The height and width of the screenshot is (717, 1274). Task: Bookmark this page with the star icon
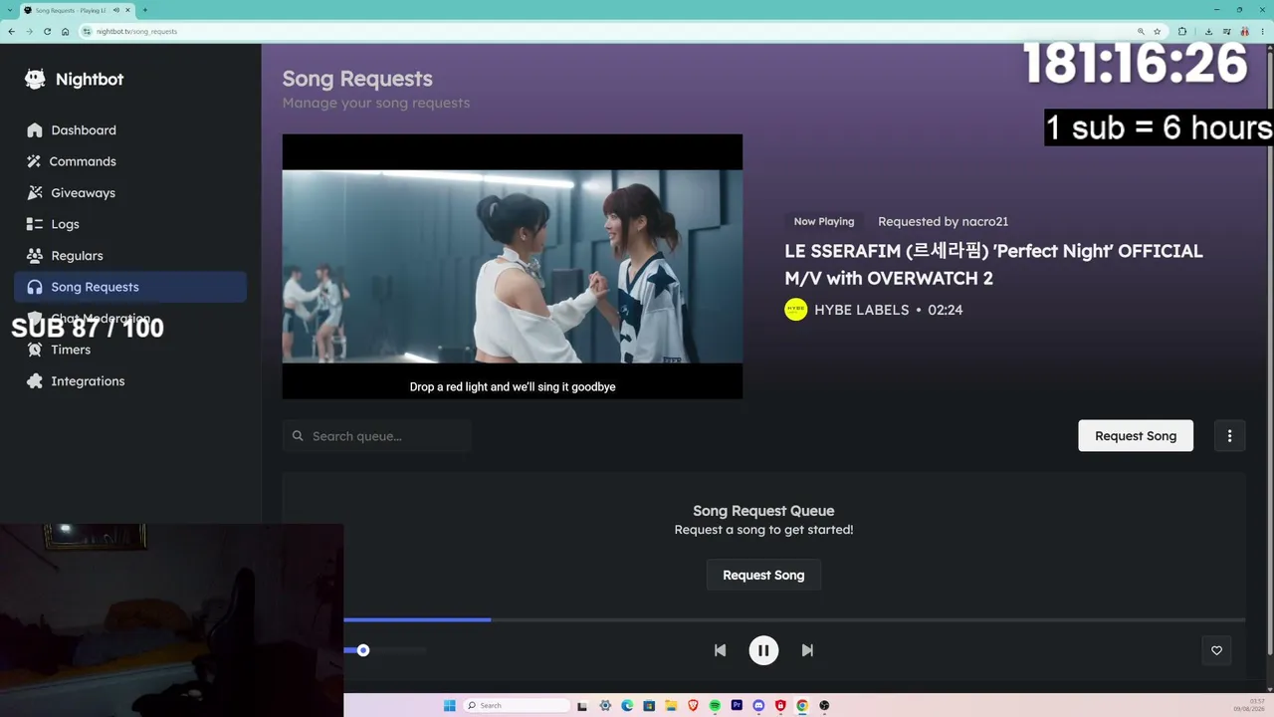(x=1157, y=31)
